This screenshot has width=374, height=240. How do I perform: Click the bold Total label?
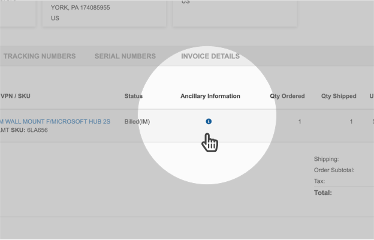point(323,193)
